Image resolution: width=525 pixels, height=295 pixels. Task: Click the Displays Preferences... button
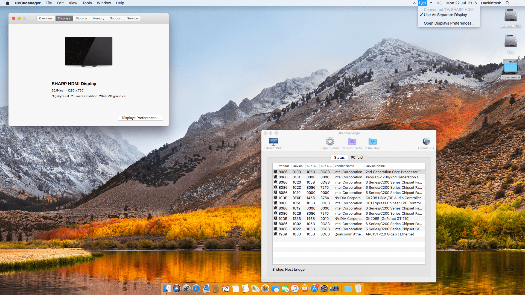click(140, 118)
